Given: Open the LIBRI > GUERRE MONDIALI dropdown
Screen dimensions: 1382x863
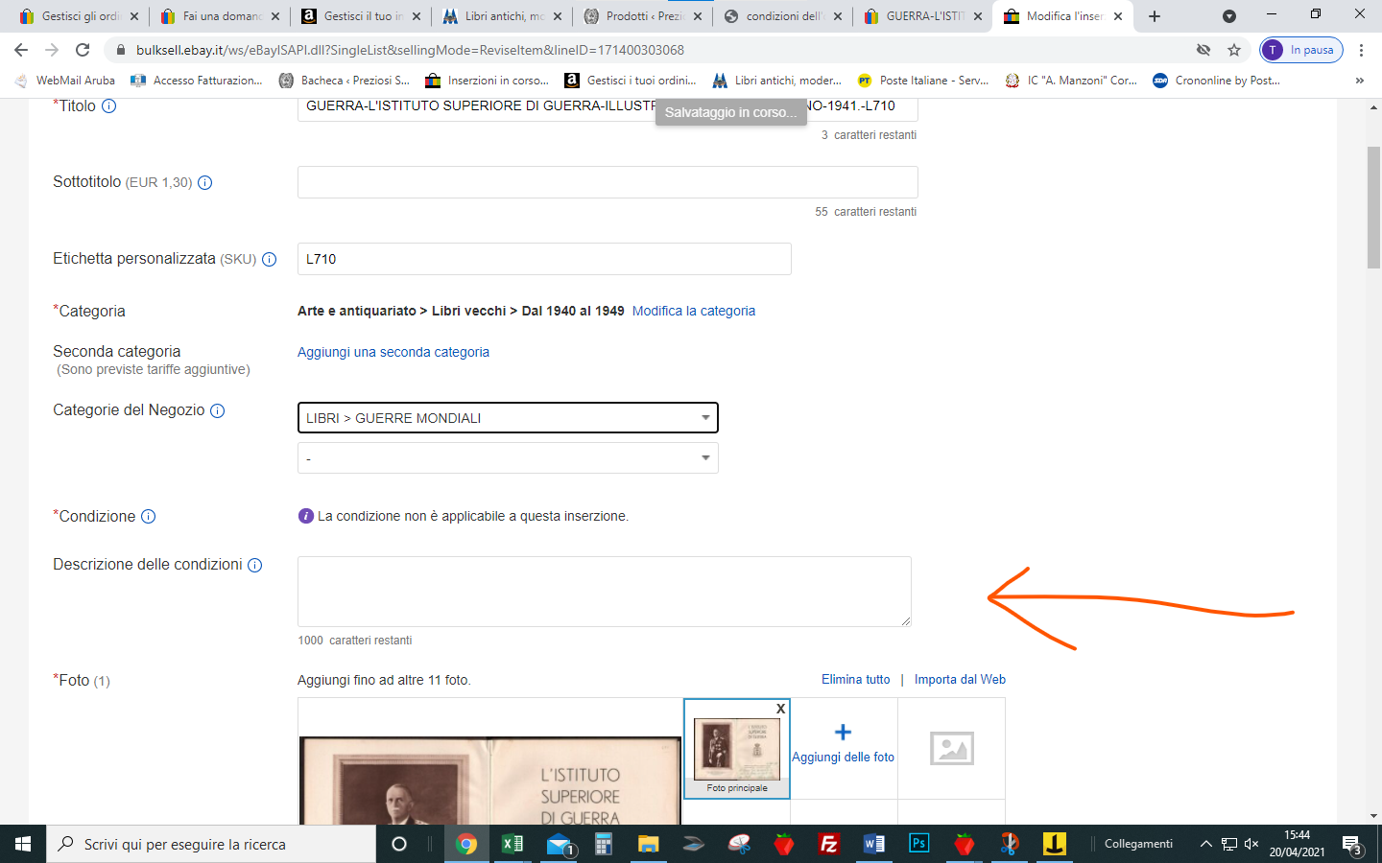Looking at the screenshot, I should tap(508, 418).
